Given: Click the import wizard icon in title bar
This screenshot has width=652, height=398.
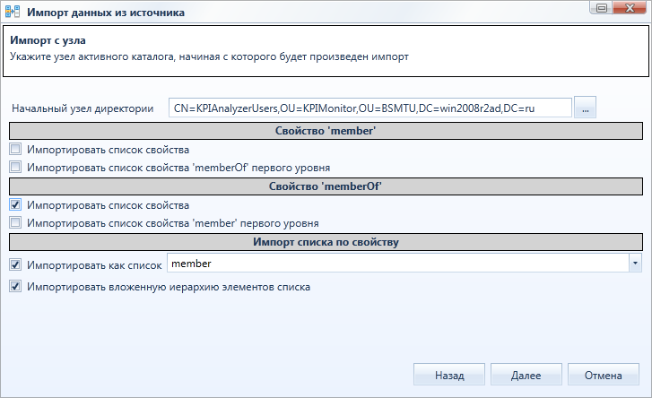Looking at the screenshot, I should click(13, 12).
